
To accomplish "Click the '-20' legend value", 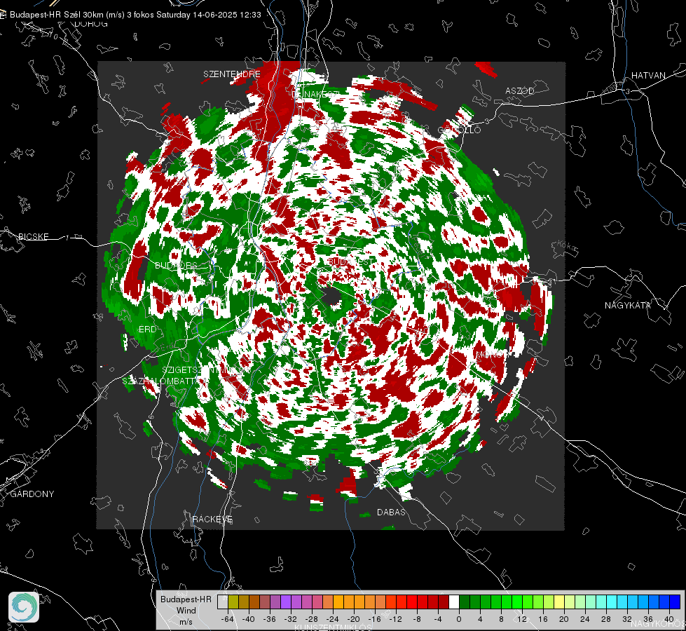I will click(353, 619).
